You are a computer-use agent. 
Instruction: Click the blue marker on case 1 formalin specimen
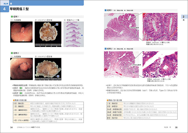click(57, 24)
